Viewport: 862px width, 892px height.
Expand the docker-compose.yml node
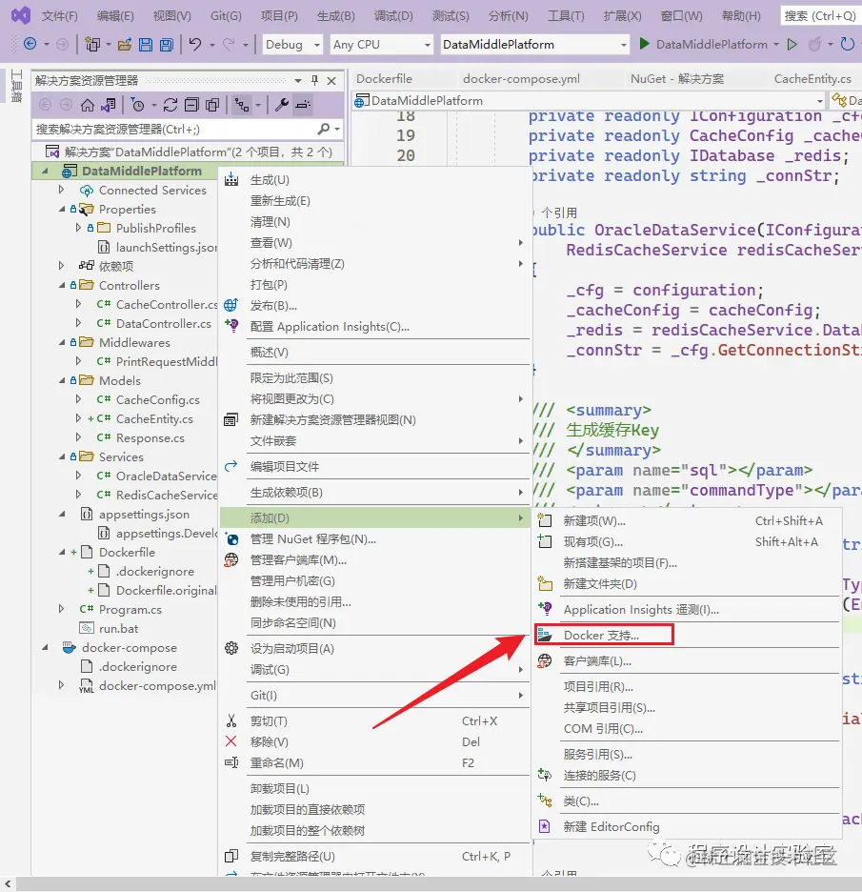point(61,685)
